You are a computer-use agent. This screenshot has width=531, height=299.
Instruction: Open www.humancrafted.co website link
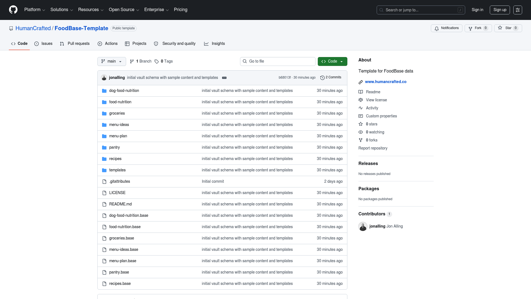tap(386, 82)
